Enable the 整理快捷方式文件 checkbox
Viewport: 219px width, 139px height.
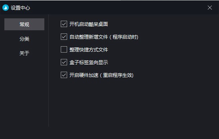pos(64,49)
